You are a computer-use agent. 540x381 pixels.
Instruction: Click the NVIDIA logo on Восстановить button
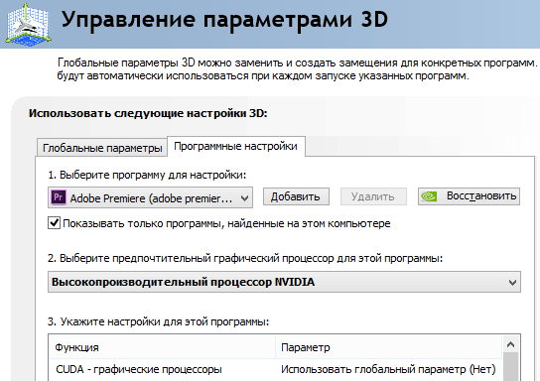click(x=429, y=196)
